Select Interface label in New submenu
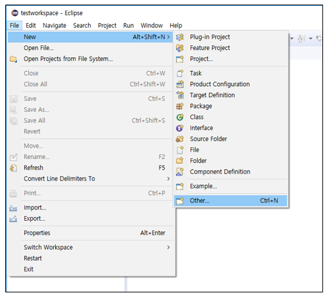327x297 pixels. 202,128
